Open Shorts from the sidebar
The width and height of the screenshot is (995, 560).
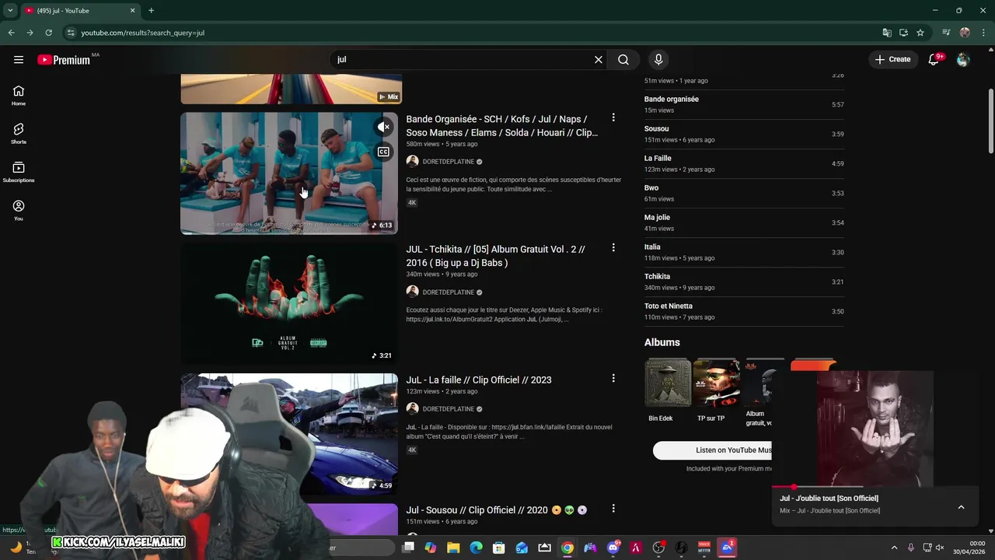tap(19, 134)
